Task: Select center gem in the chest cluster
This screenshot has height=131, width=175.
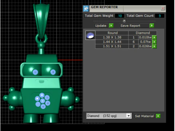Action: pos(42,101)
